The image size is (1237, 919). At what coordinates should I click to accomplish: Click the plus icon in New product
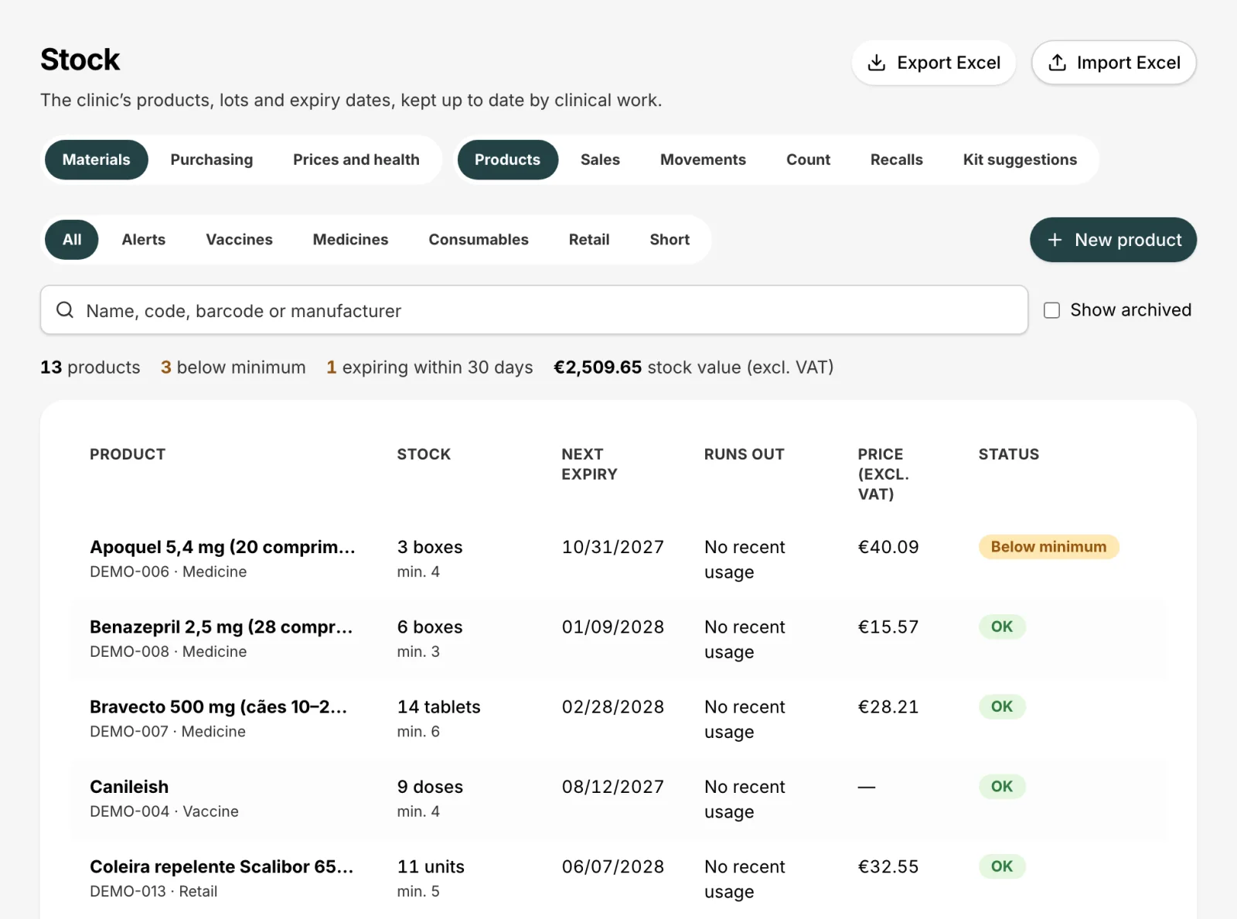(1055, 240)
